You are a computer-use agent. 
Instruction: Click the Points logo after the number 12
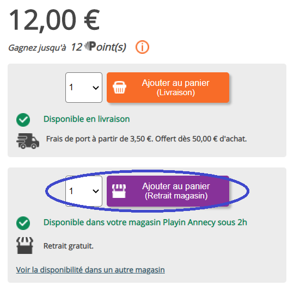pyautogui.click(x=90, y=46)
